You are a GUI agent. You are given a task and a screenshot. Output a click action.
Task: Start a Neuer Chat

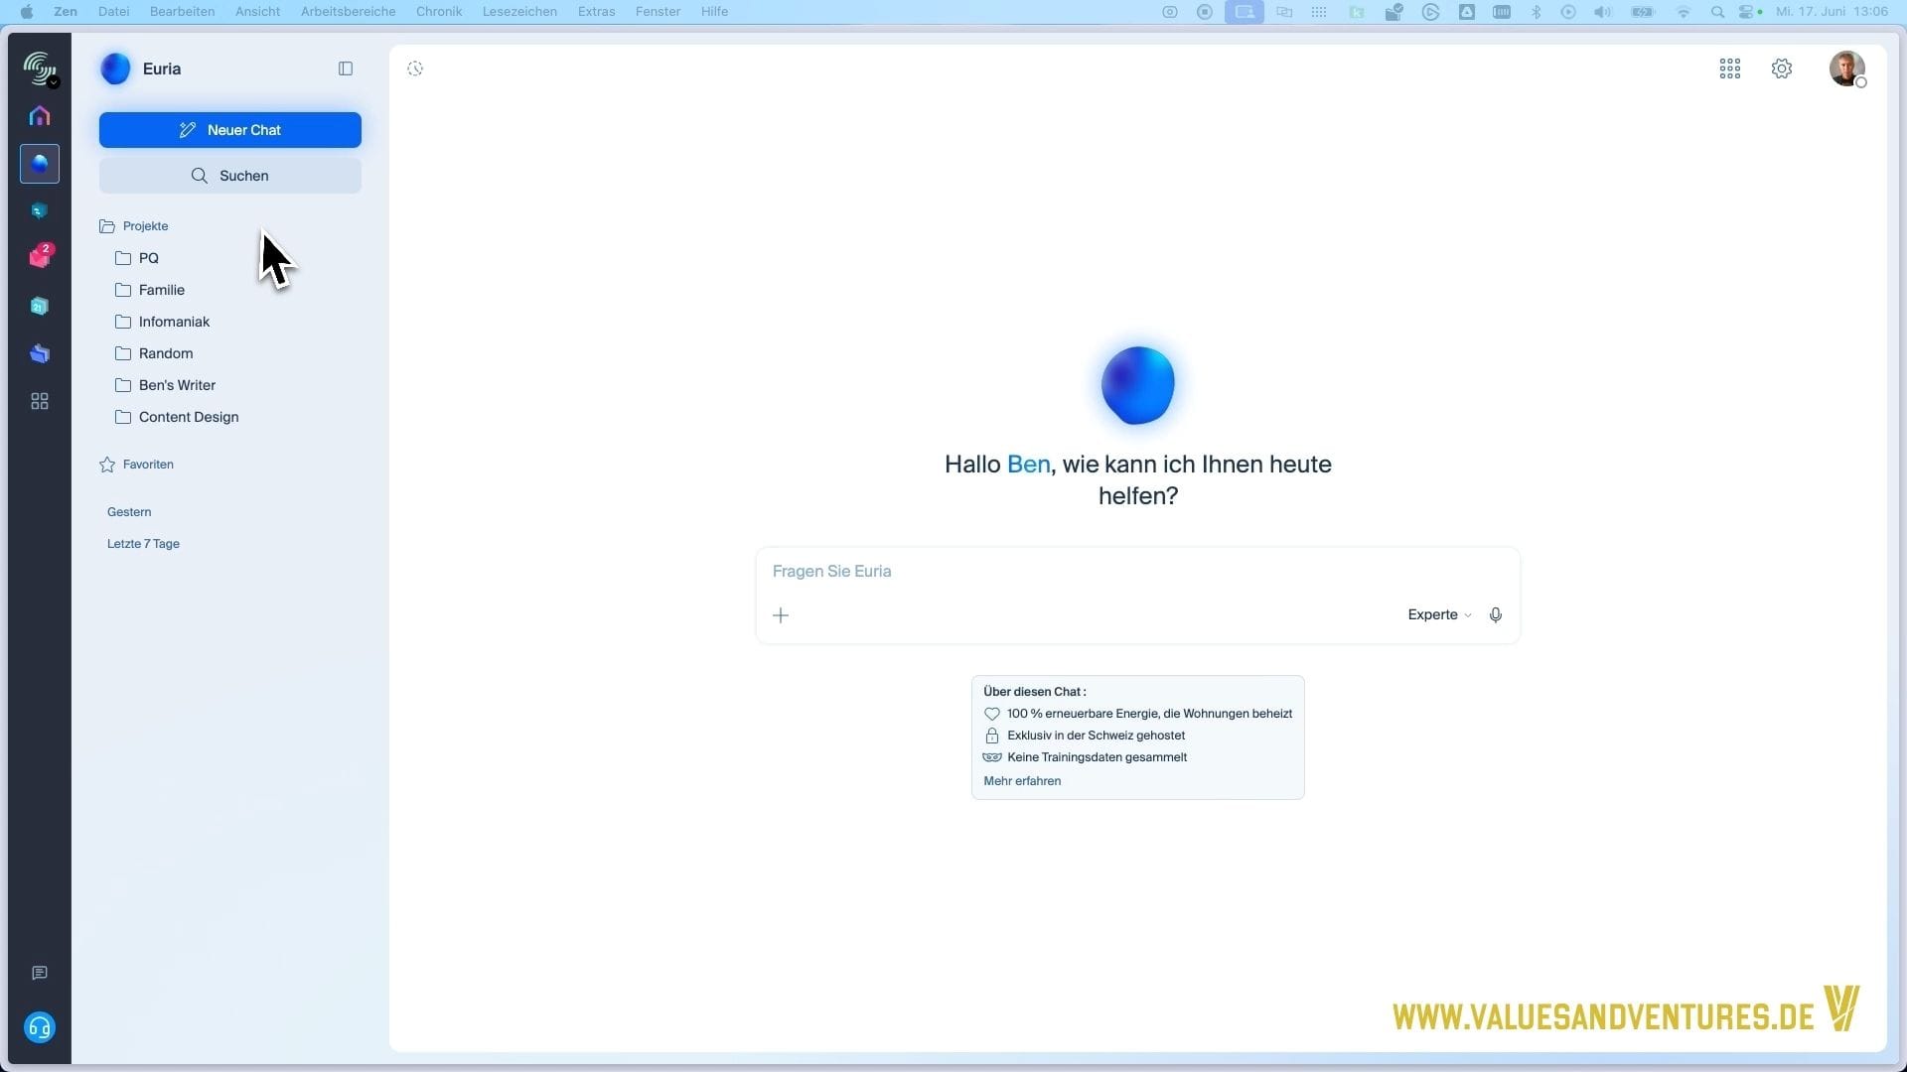(x=230, y=130)
